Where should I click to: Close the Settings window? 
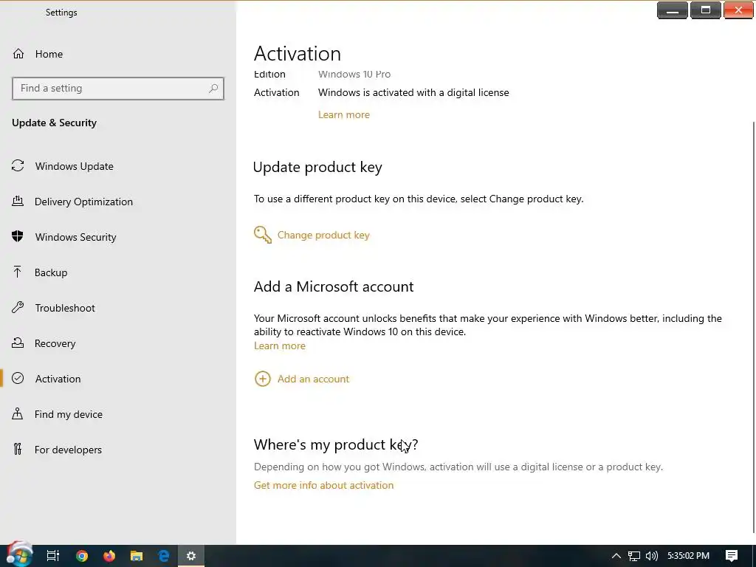point(738,10)
